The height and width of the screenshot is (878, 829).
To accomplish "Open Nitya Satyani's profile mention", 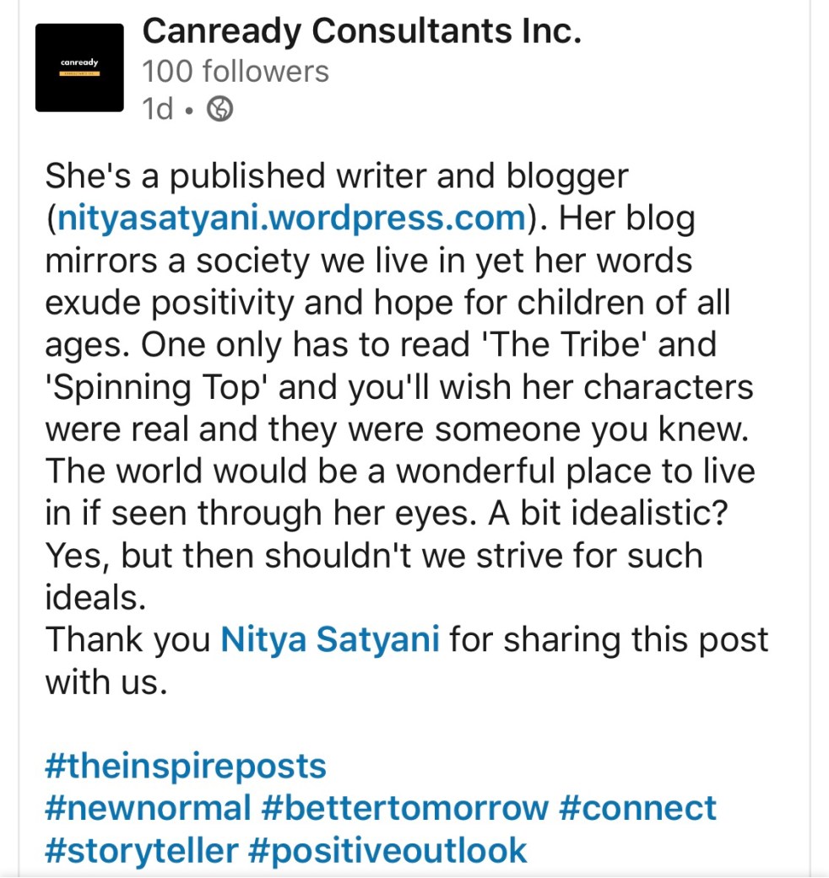I will (330, 639).
